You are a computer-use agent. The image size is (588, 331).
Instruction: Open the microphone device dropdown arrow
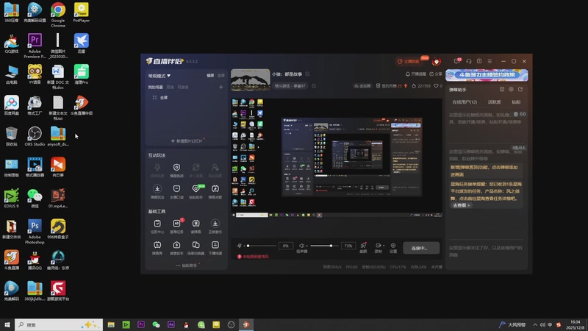click(244, 246)
